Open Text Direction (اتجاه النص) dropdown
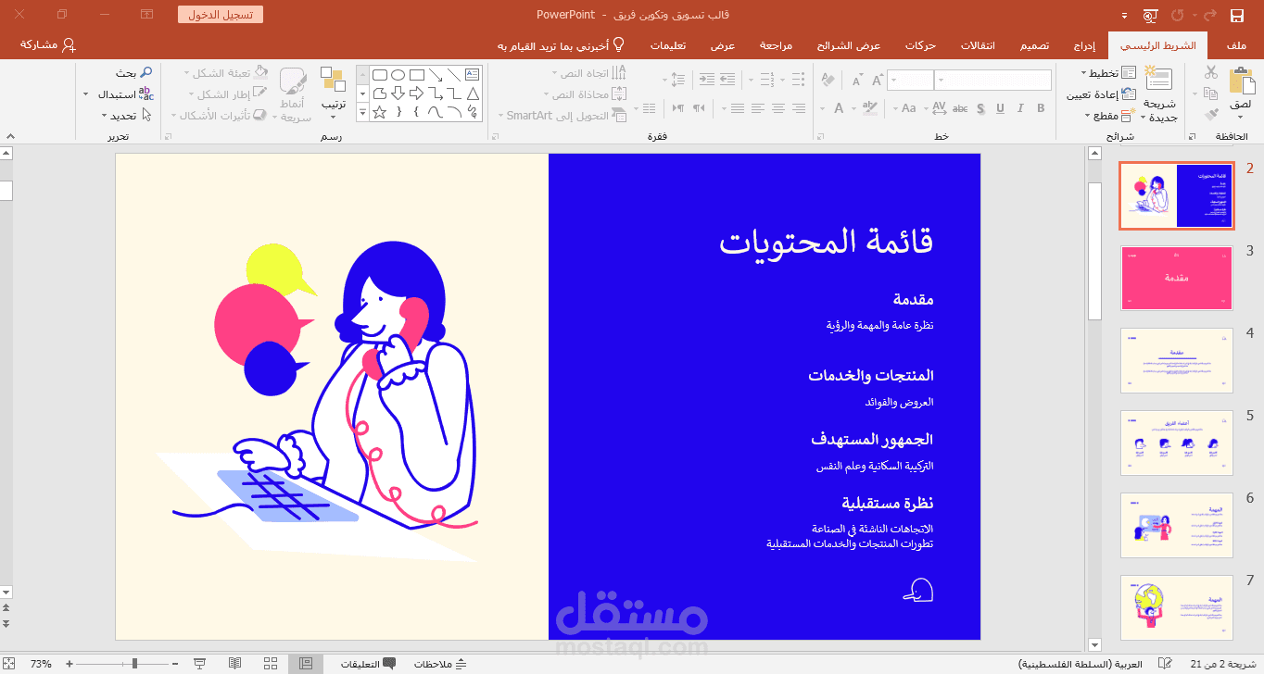 (588, 73)
